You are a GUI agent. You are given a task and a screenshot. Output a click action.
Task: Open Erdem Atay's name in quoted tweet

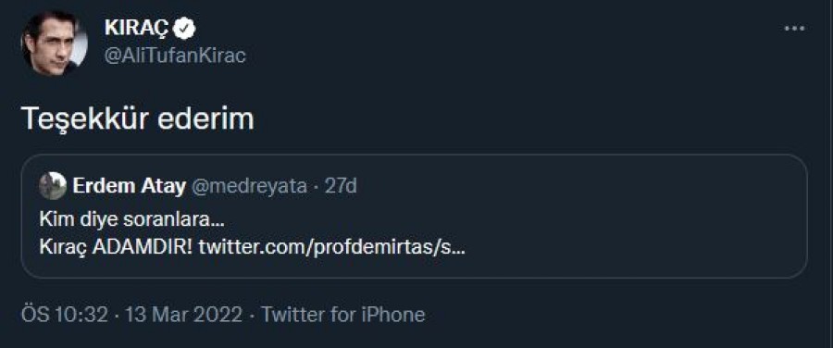click(x=129, y=186)
